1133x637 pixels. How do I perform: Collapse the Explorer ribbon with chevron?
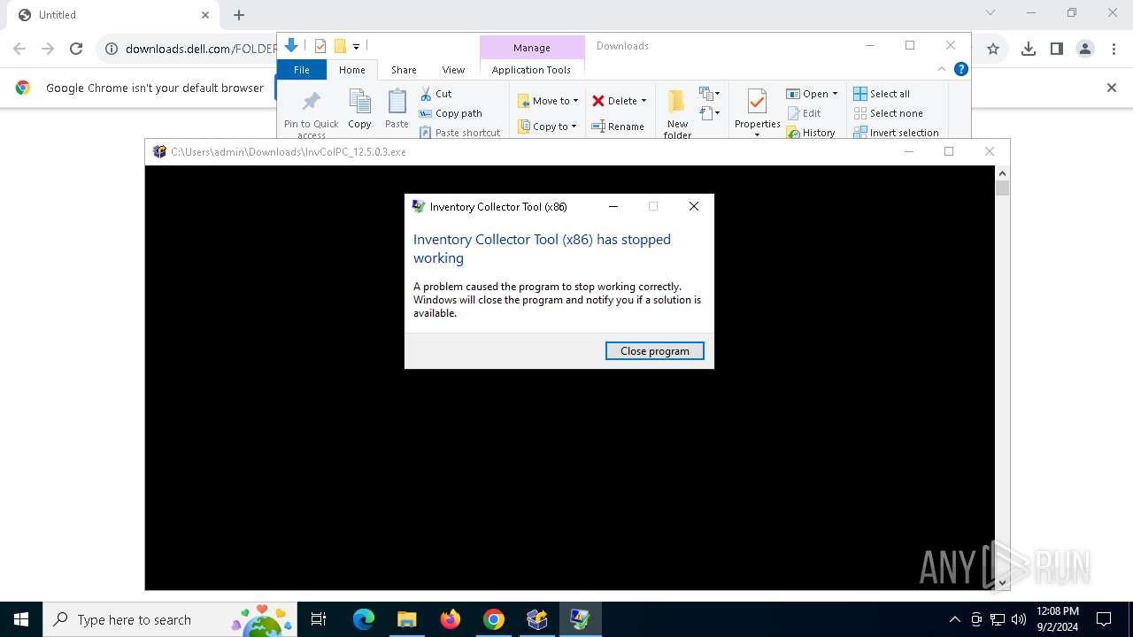pos(942,69)
